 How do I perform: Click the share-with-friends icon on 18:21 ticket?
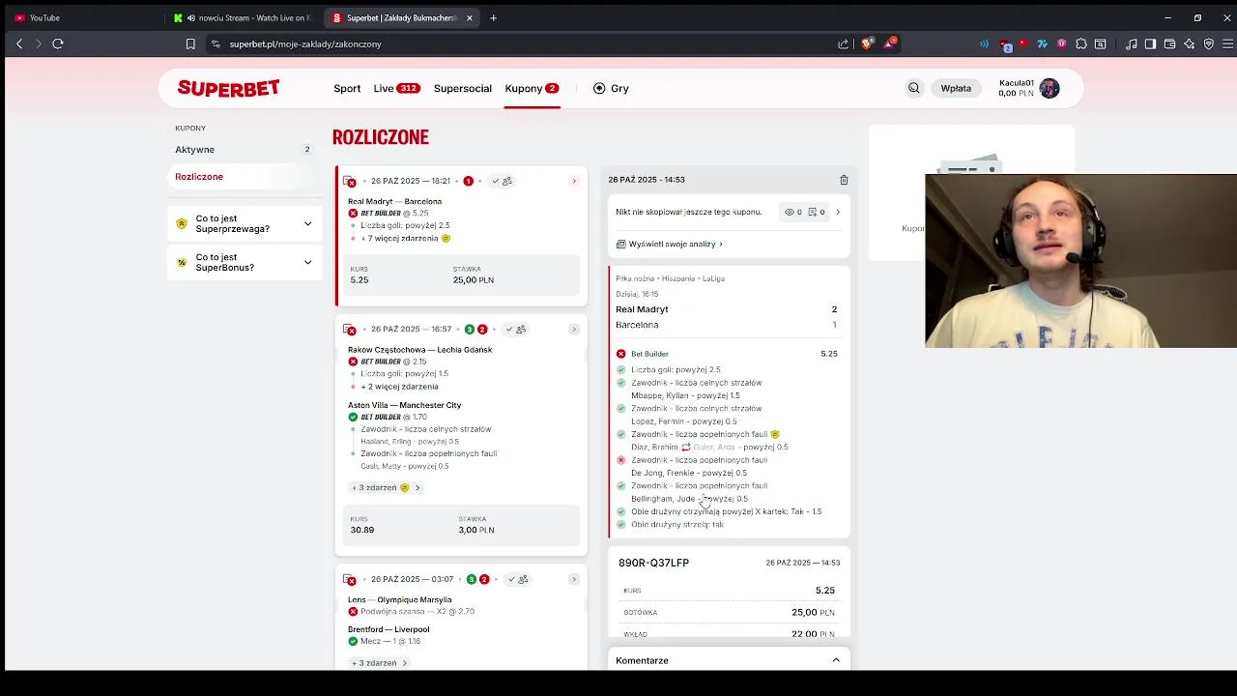[507, 181]
